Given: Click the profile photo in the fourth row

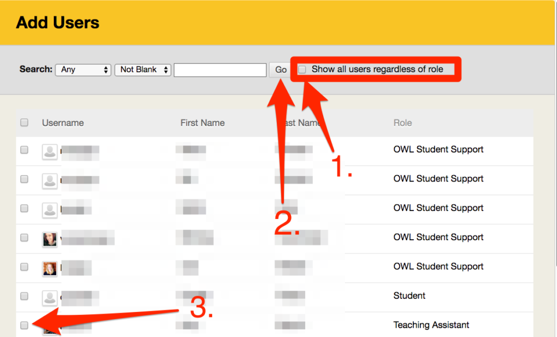Looking at the screenshot, I should pyautogui.click(x=49, y=238).
